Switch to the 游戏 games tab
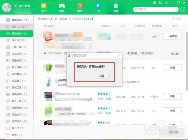 62,8
